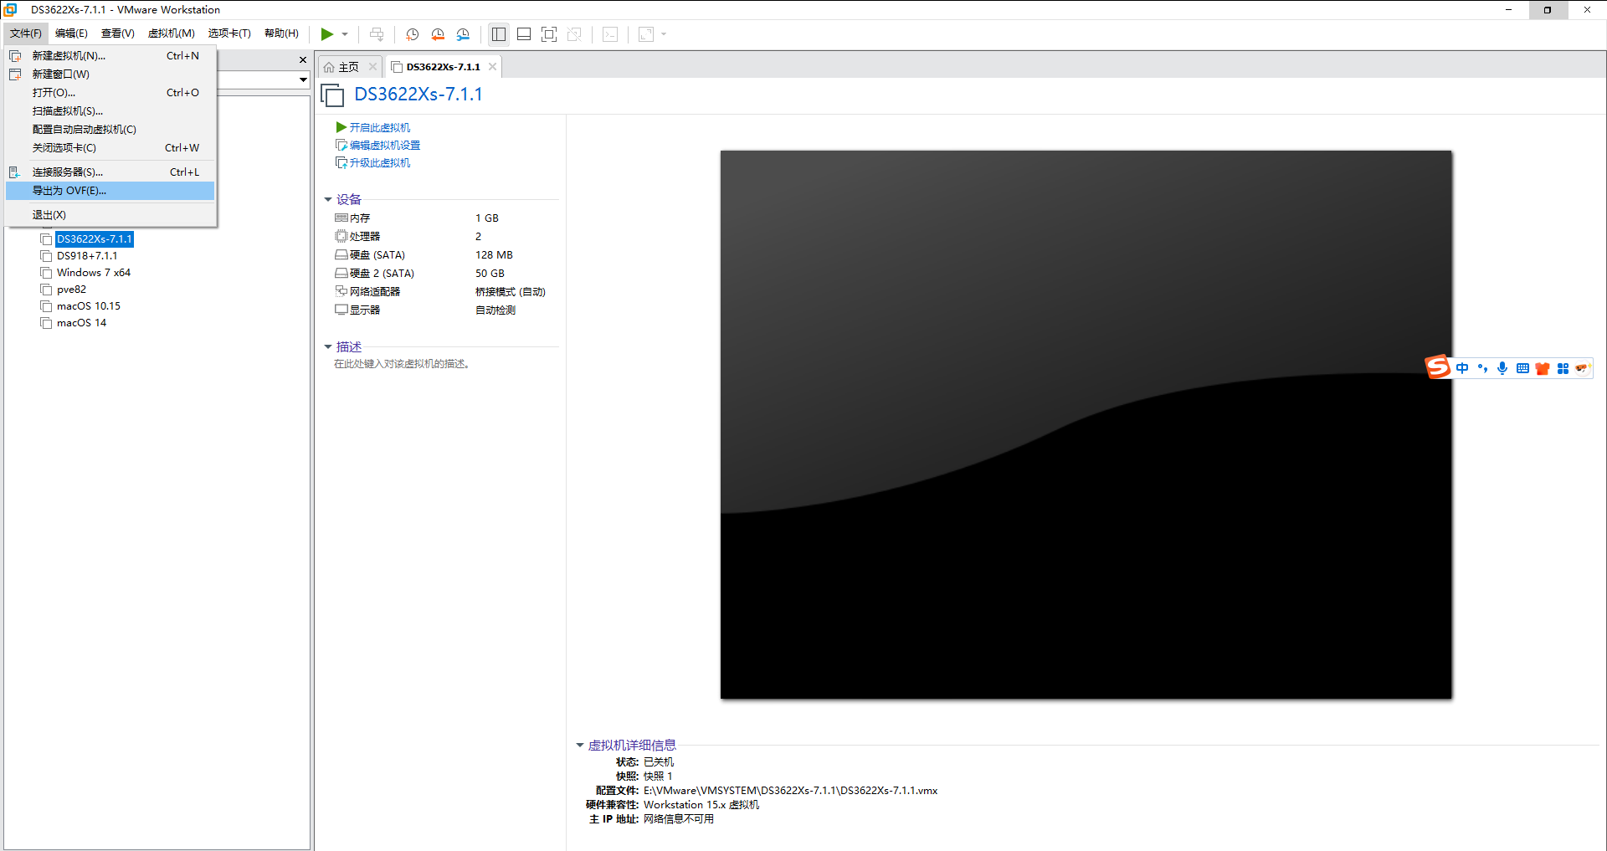This screenshot has width=1607, height=851.
Task: Toggle punctuation mode on IME bar
Action: coord(1482,368)
